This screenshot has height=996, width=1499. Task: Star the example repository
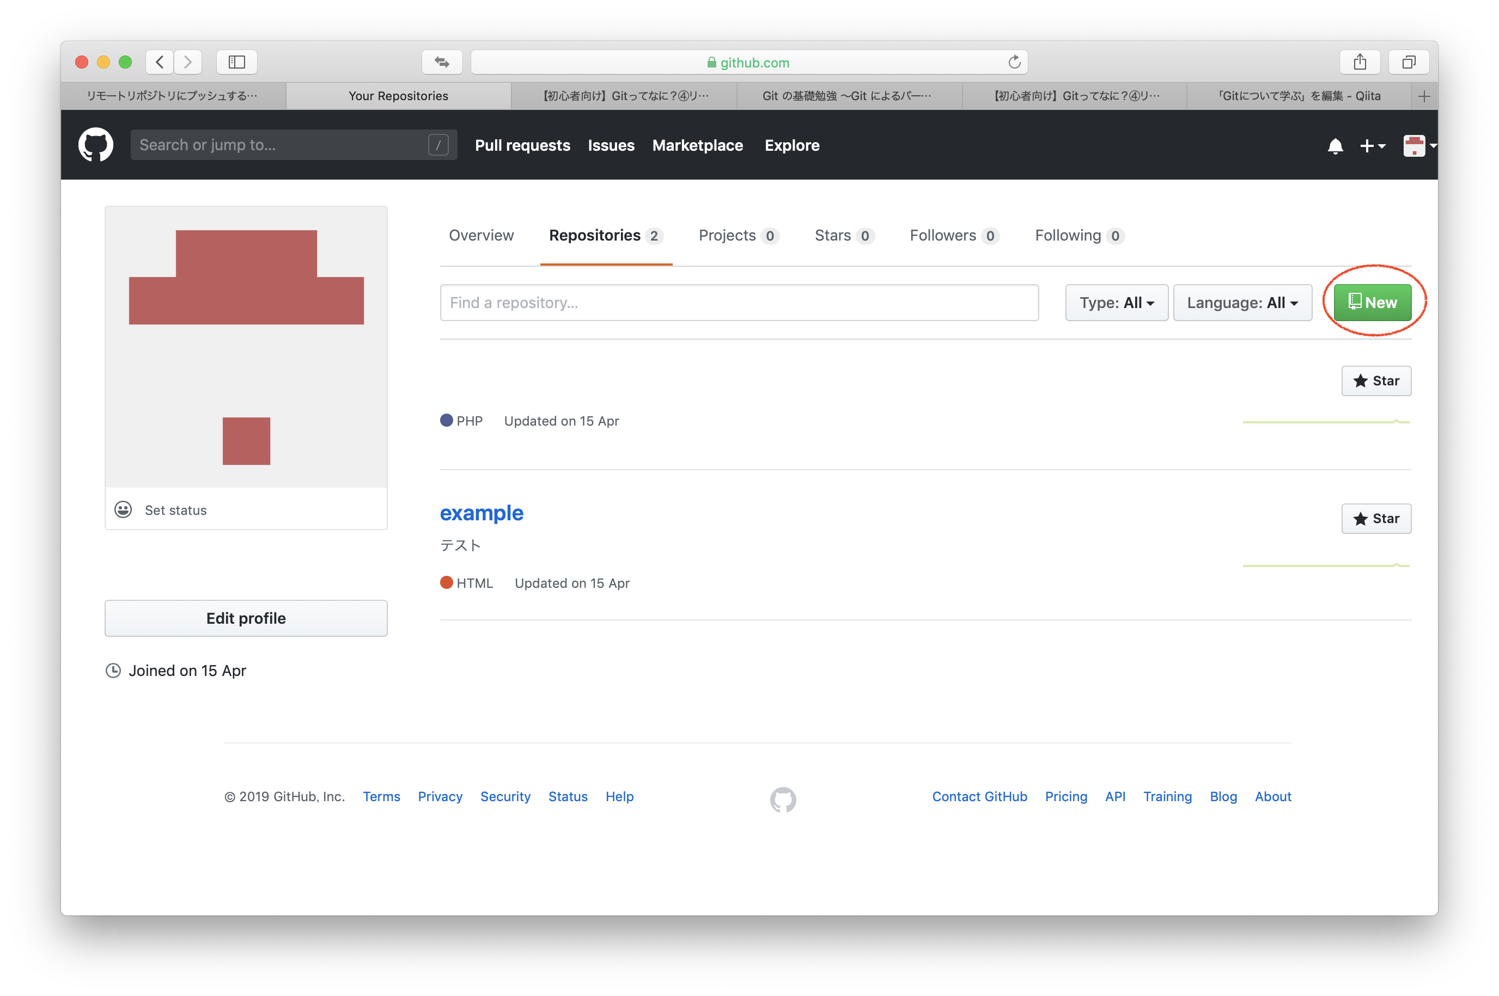(1376, 518)
